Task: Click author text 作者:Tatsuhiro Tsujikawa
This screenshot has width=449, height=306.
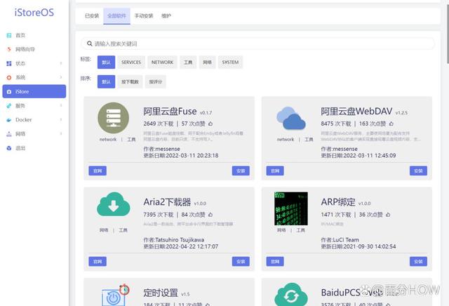Action: pos(174,240)
